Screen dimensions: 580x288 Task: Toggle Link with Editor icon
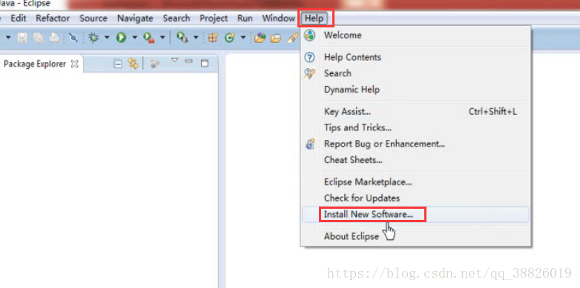click(133, 64)
